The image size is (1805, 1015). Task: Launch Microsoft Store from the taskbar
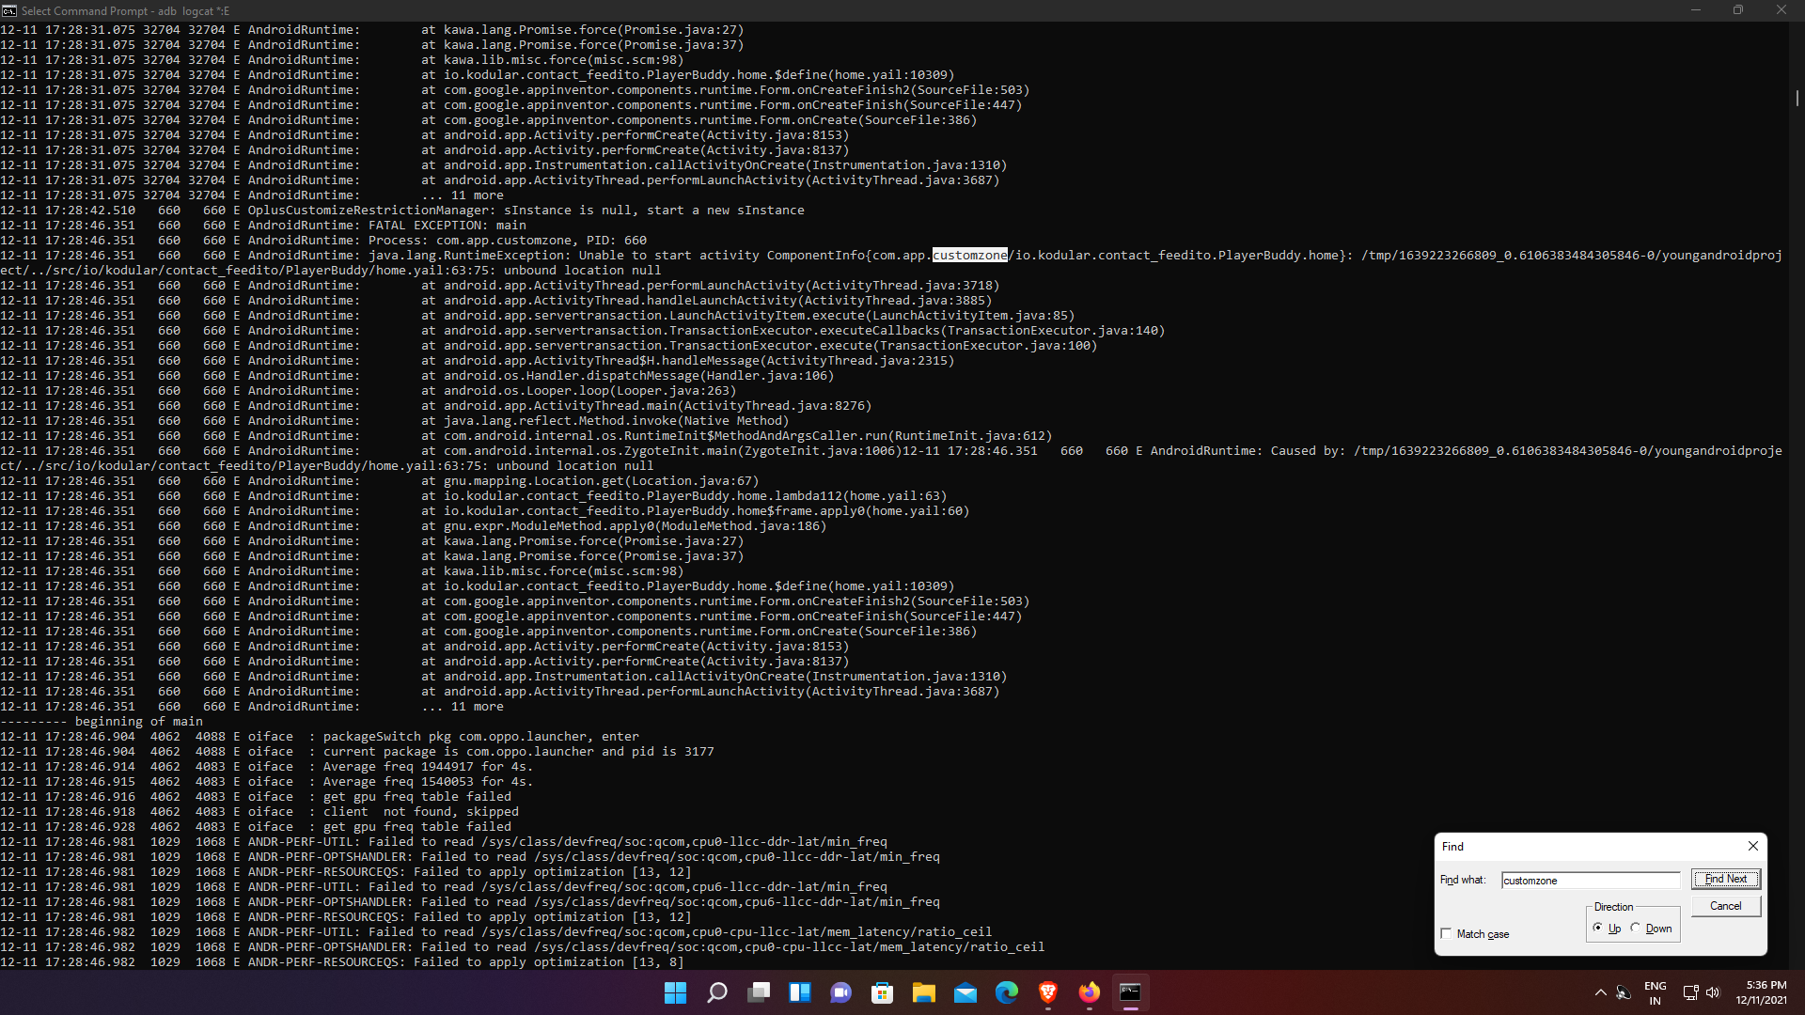click(883, 992)
